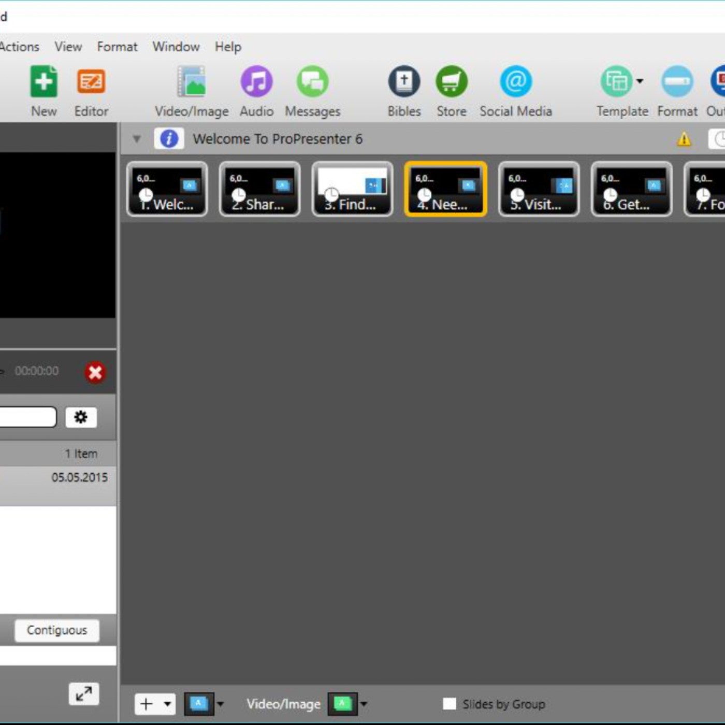Image resolution: width=725 pixels, height=725 pixels.
Task: Click the expand arrows icon
Action: [x=83, y=694]
